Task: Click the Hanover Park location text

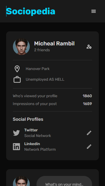Action: click(38, 69)
